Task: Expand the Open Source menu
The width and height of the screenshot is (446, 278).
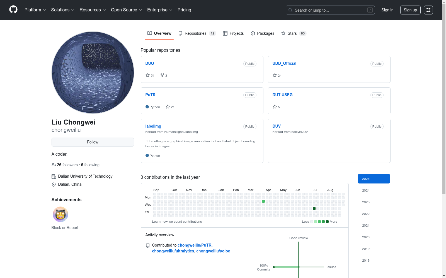Action: click(x=127, y=10)
